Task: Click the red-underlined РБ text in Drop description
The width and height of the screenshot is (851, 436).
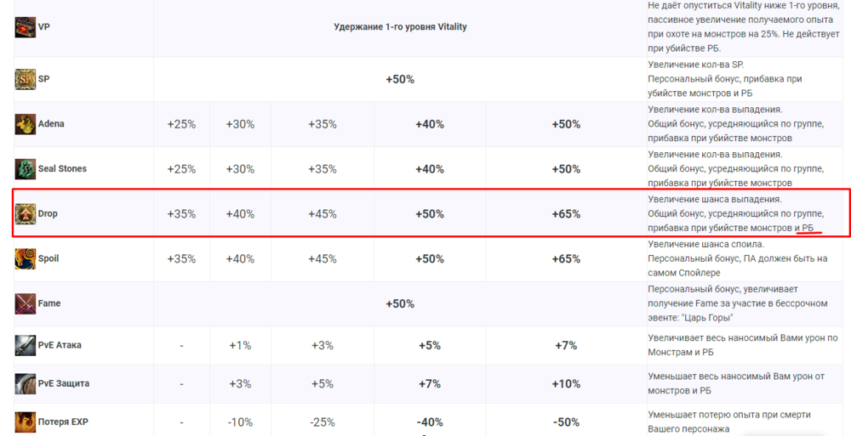Action: (x=808, y=228)
